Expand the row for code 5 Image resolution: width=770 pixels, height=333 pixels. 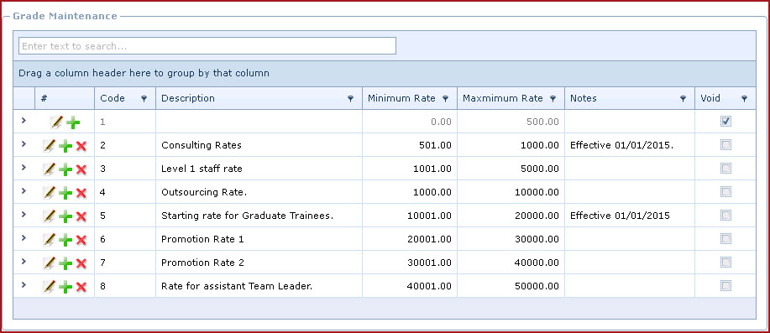(24, 215)
